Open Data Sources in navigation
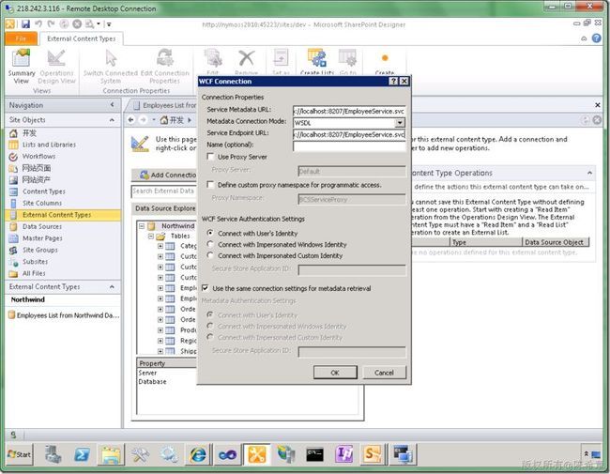The image size is (610, 474). [x=42, y=226]
